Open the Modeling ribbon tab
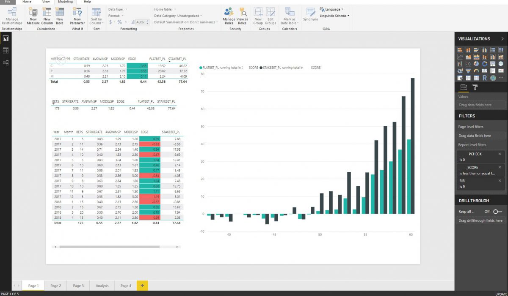 65,2
